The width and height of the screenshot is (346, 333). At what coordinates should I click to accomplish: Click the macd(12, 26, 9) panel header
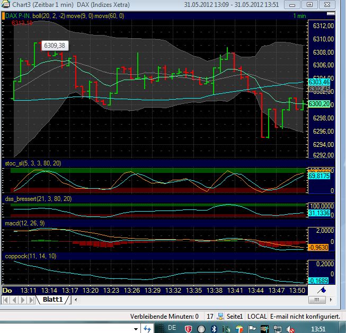point(25,223)
